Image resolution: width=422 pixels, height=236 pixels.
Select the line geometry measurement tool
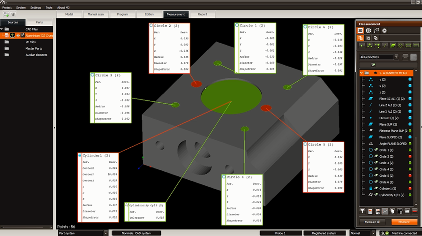(385, 46)
